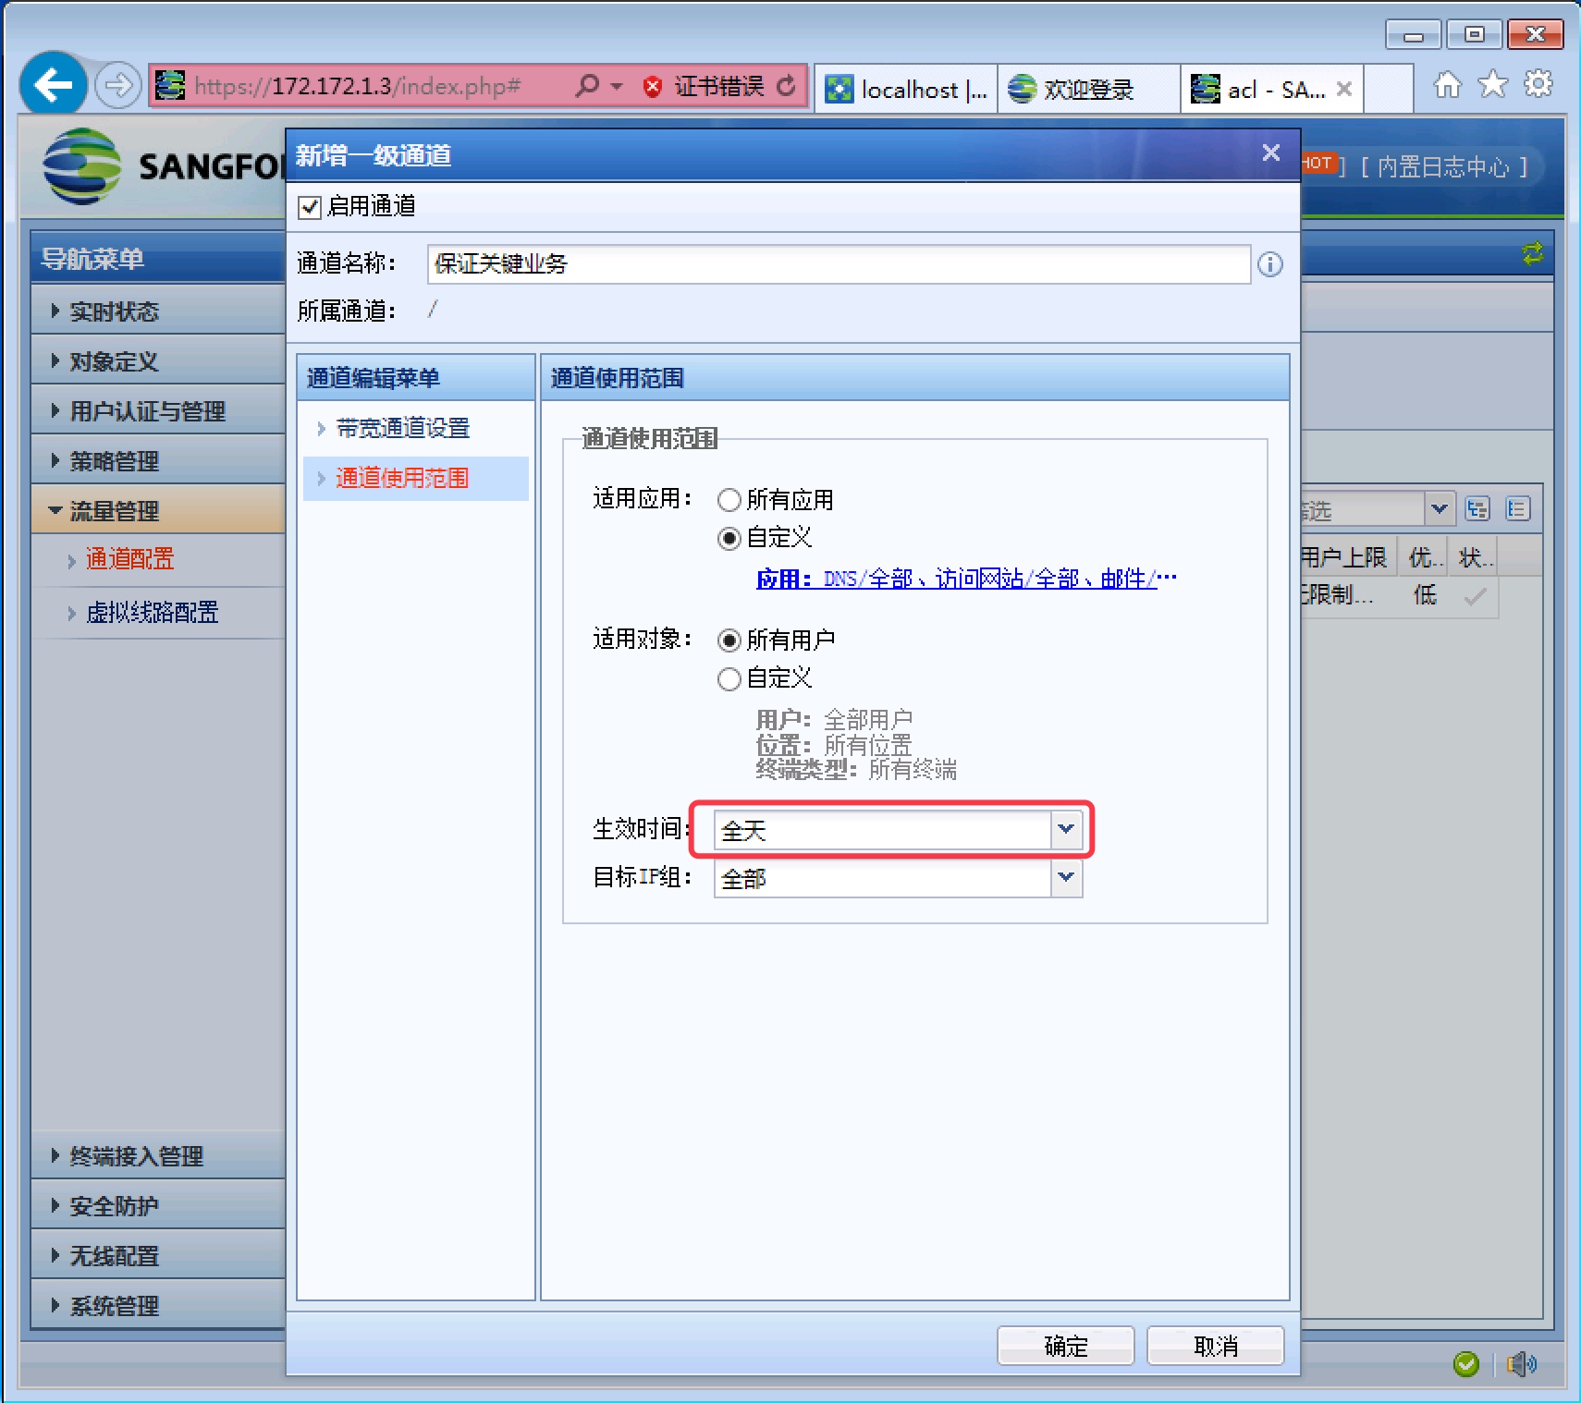Screen dimensions: 1581x1403
Task: Click the 优.. column header in background table
Action: click(x=1425, y=557)
